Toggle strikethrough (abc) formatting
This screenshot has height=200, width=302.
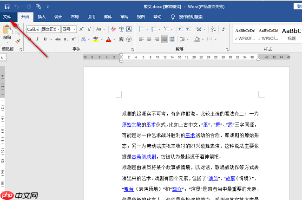58,39
